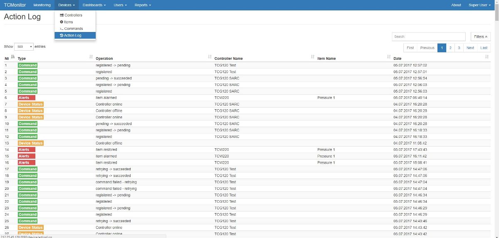Screen dimensions: 499x238
Task: Sort by the Controller Name column sort icon
Action: 313,57
